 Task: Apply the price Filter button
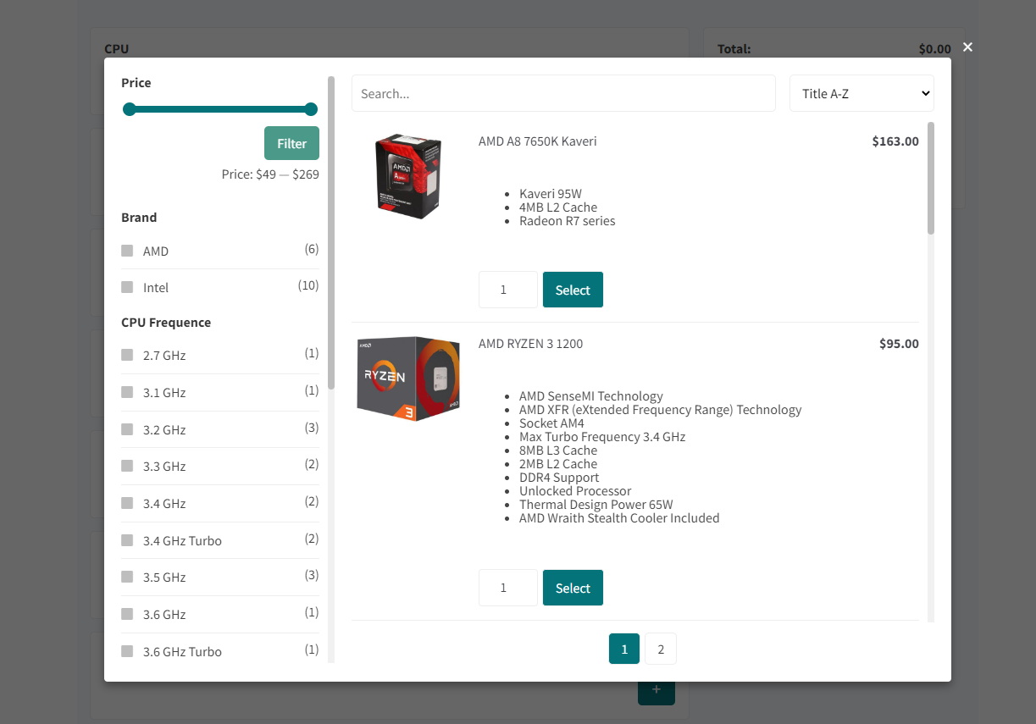pos(291,143)
